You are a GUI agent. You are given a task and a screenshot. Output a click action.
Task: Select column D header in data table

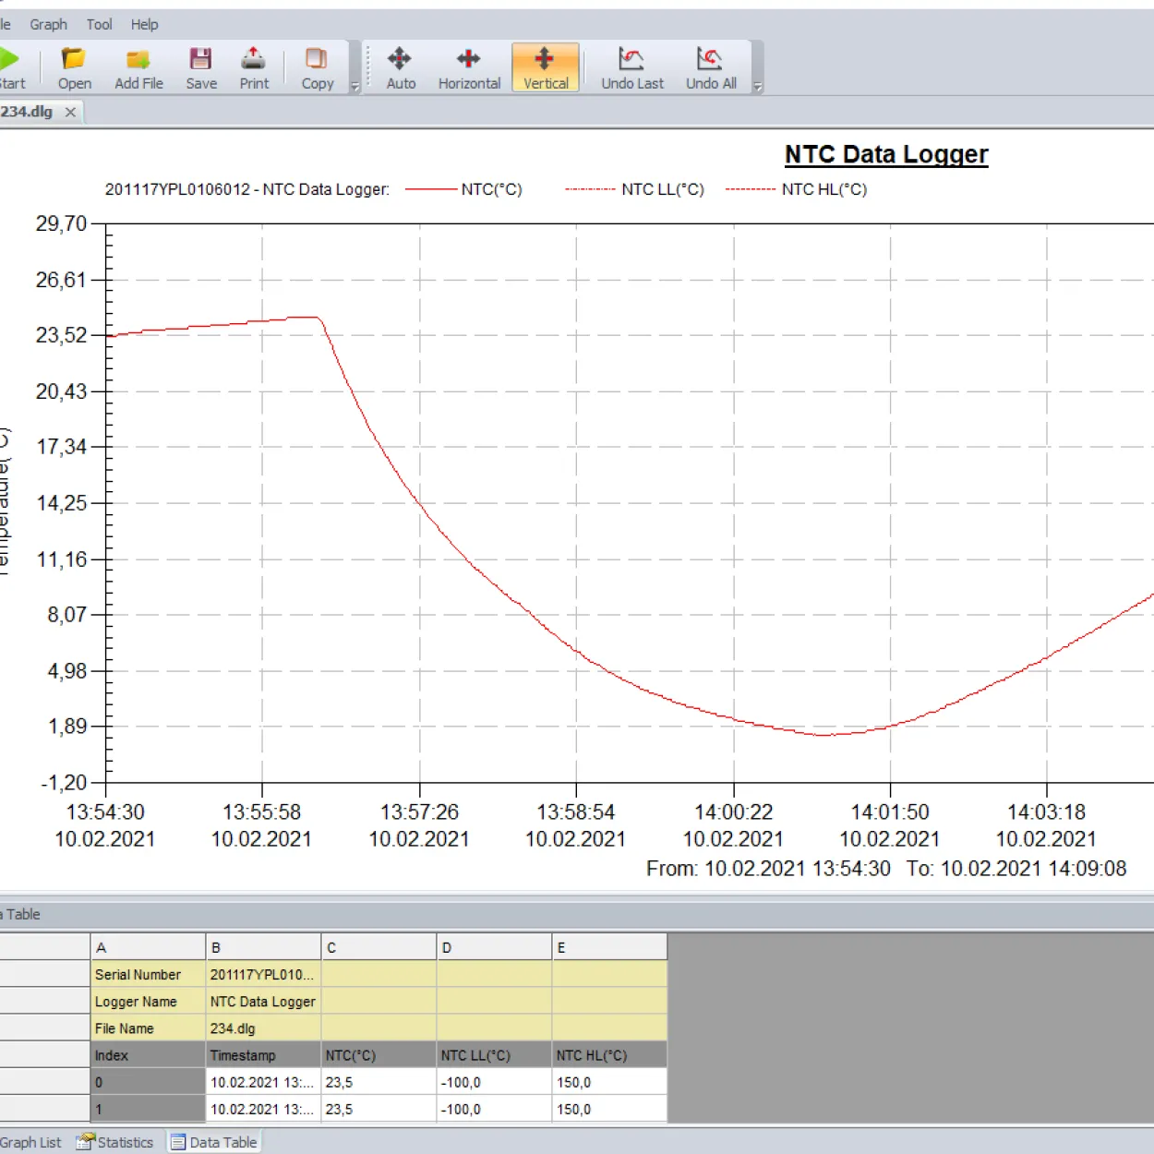[494, 947]
